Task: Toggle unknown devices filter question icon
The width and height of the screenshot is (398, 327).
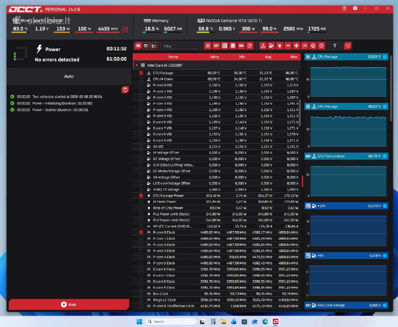Action: coord(250,46)
